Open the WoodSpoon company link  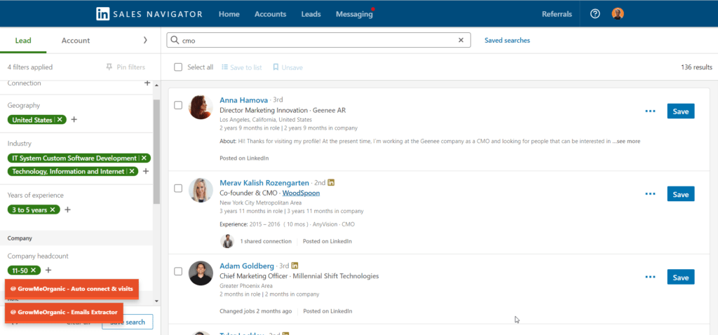point(301,193)
